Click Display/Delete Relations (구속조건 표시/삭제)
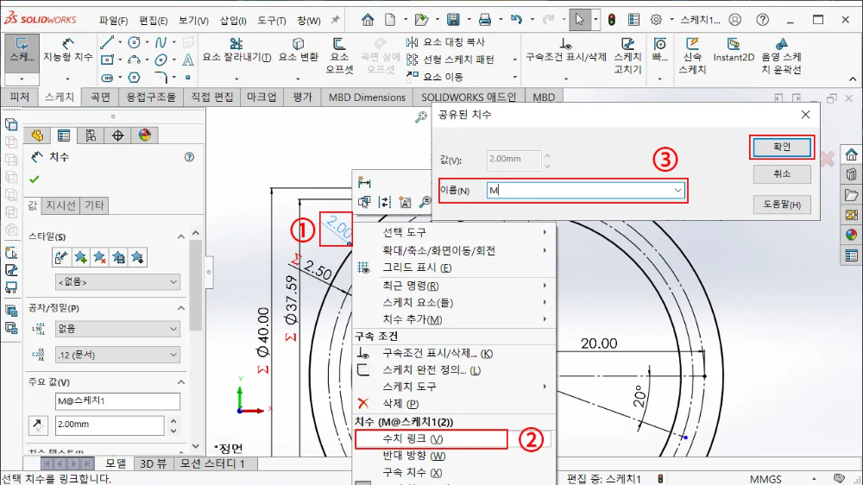This screenshot has width=863, height=485. 566,50
